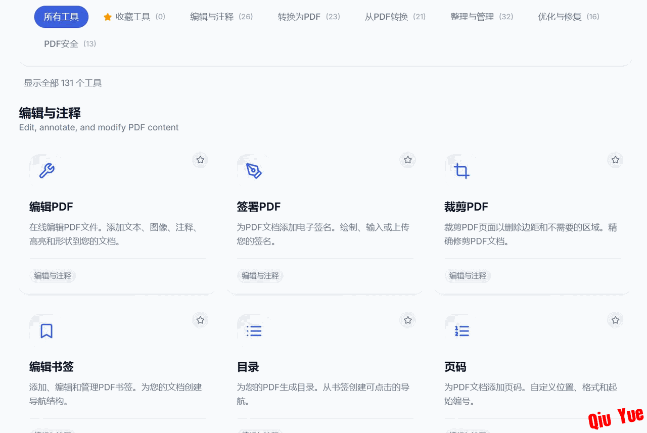Select the 所有工具 tab
647x433 pixels.
coord(61,17)
